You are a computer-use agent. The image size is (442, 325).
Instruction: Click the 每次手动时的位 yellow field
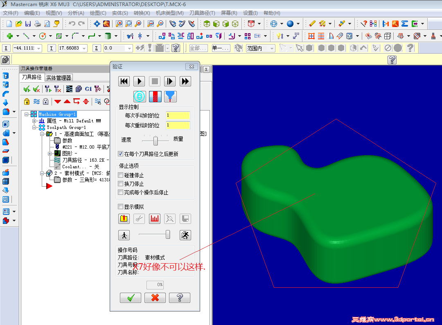[178, 115]
